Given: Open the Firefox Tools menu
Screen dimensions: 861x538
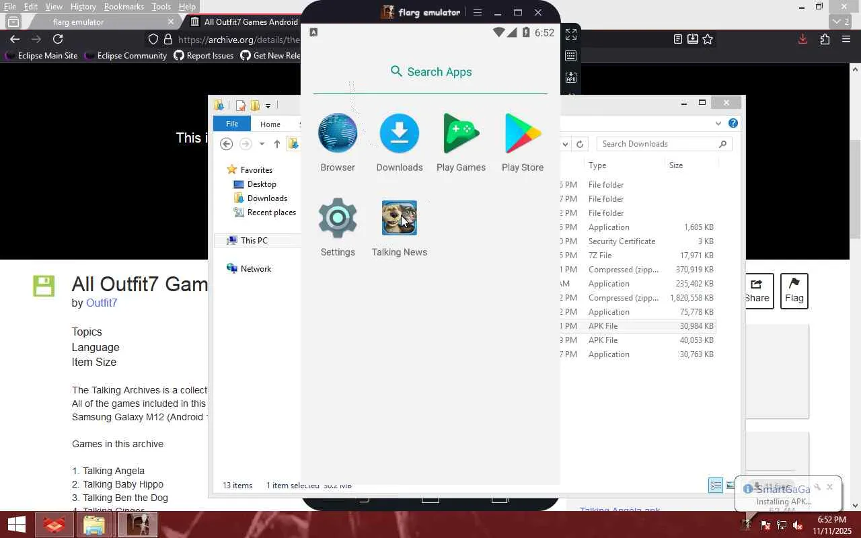Looking at the screenshot, I should [161, 7].
